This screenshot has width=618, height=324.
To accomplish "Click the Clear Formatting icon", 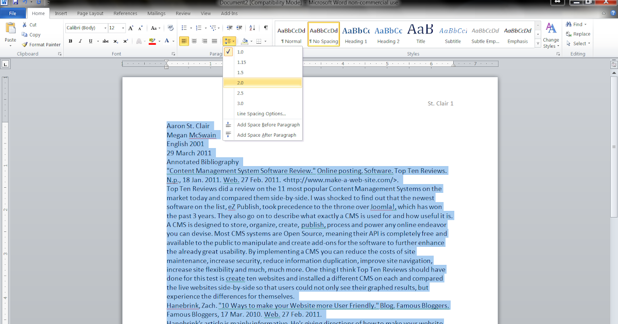I will click(x=169, y=28).
